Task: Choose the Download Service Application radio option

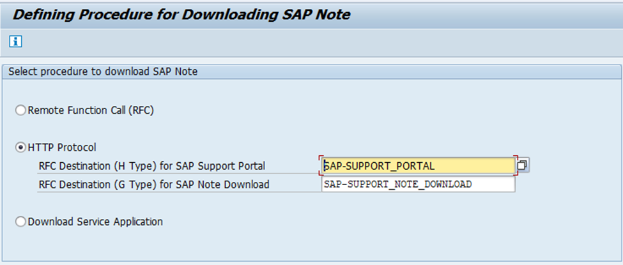Action: point(21,222)
